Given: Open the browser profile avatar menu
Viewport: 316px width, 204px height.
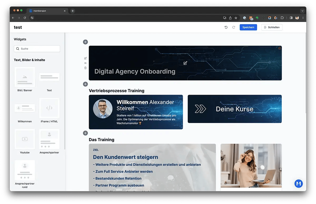Looking at the screenshot, I should pos(297,18).
